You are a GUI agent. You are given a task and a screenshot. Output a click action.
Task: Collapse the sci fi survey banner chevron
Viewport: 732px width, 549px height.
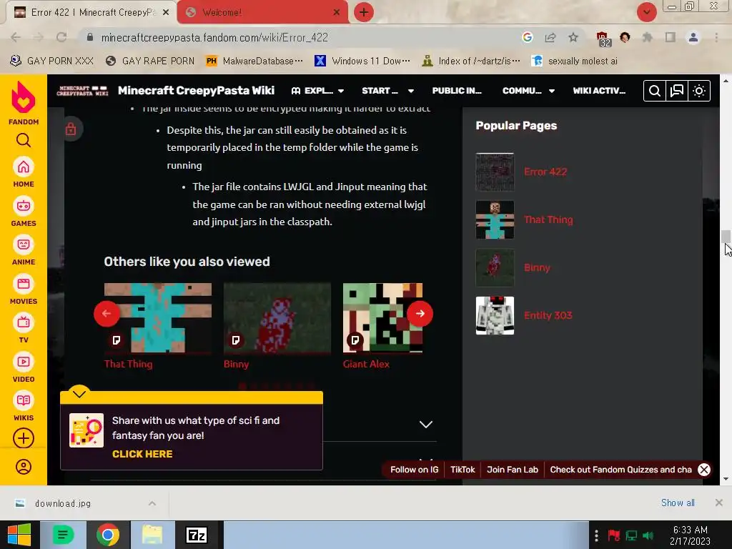point(79,394)
